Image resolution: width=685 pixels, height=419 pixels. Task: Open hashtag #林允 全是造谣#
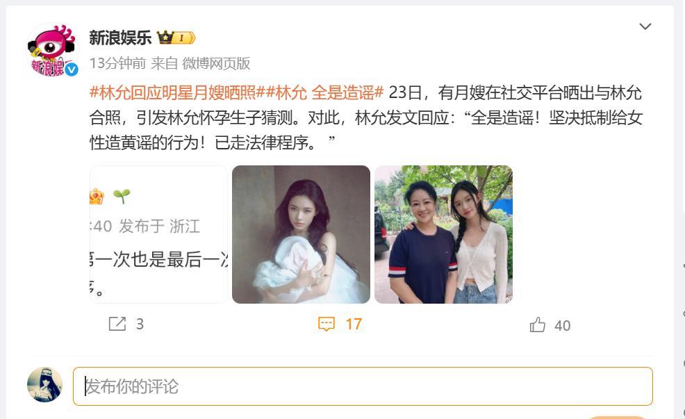pyautogui.click(x=324, y=92)
